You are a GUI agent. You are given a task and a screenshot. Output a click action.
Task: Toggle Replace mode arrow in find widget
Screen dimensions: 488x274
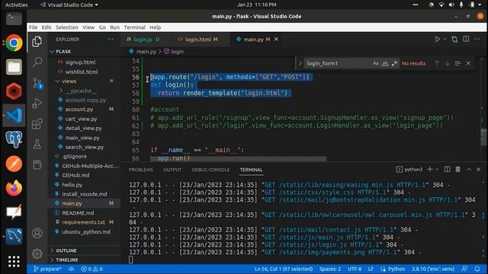coord(300,63)
